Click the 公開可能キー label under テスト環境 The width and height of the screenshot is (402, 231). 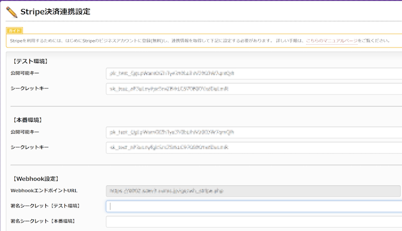click(x=25, y=73)
